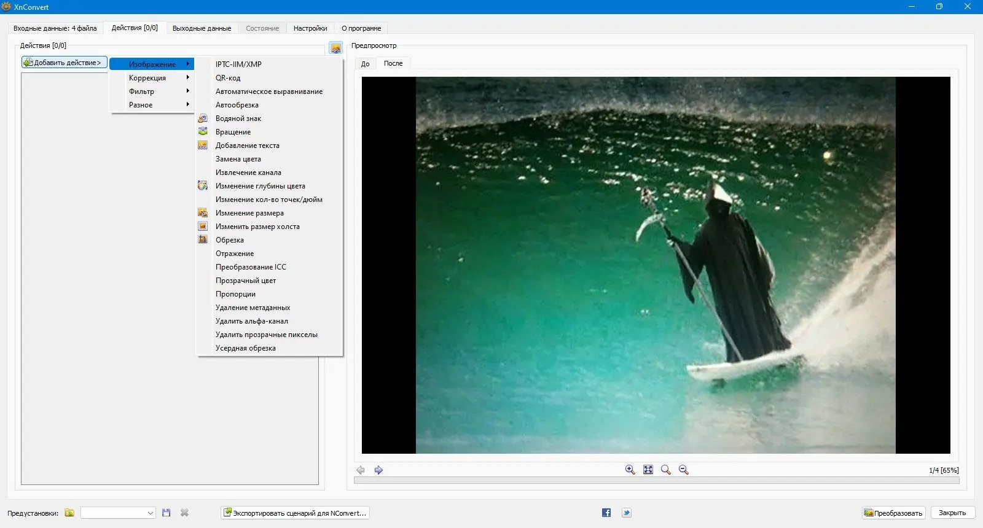Zoom in on the preview

tap(630, 470)
